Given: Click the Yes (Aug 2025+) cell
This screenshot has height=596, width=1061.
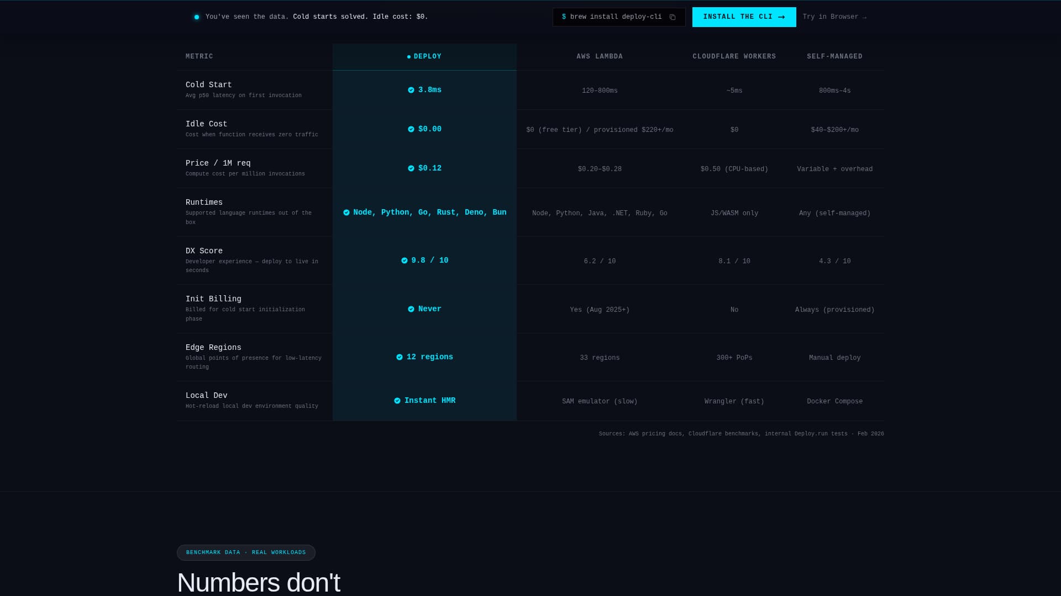Looking at the screenshot, I should click(600, 310).
